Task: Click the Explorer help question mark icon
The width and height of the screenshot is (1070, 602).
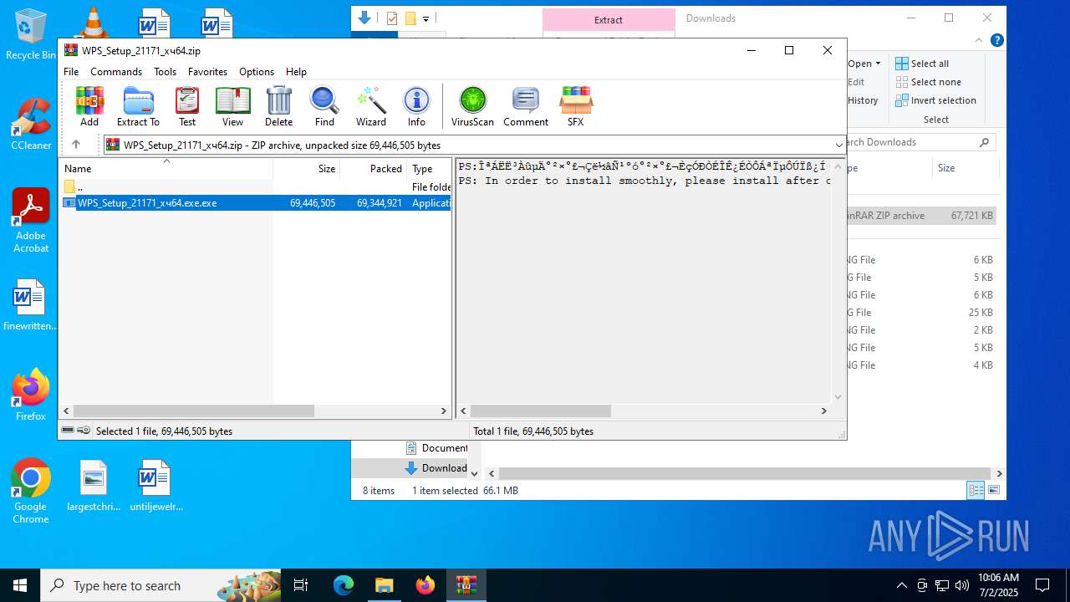Action: (x=996, y=40)
